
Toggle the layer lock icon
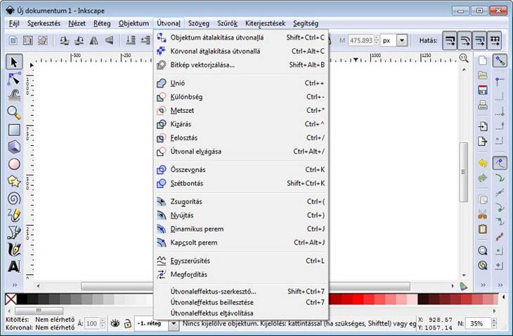127,323
